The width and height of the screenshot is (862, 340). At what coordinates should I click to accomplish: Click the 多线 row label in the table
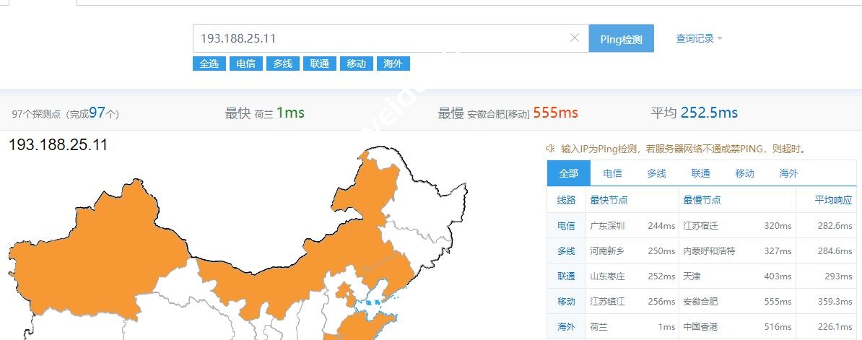point(566,251)
